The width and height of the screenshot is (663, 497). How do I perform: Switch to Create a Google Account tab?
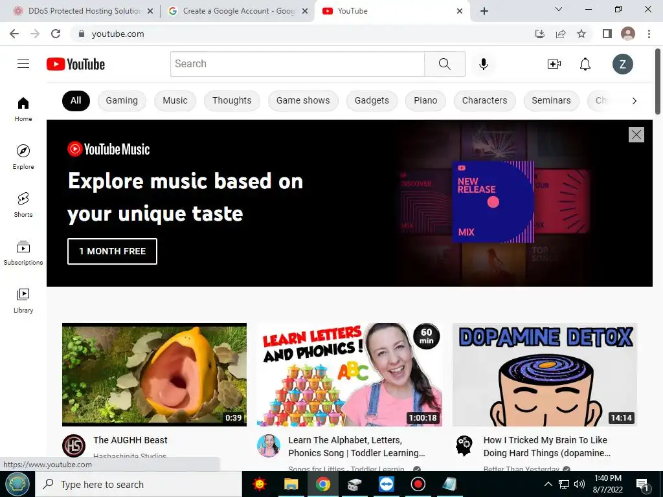point(239,11)
